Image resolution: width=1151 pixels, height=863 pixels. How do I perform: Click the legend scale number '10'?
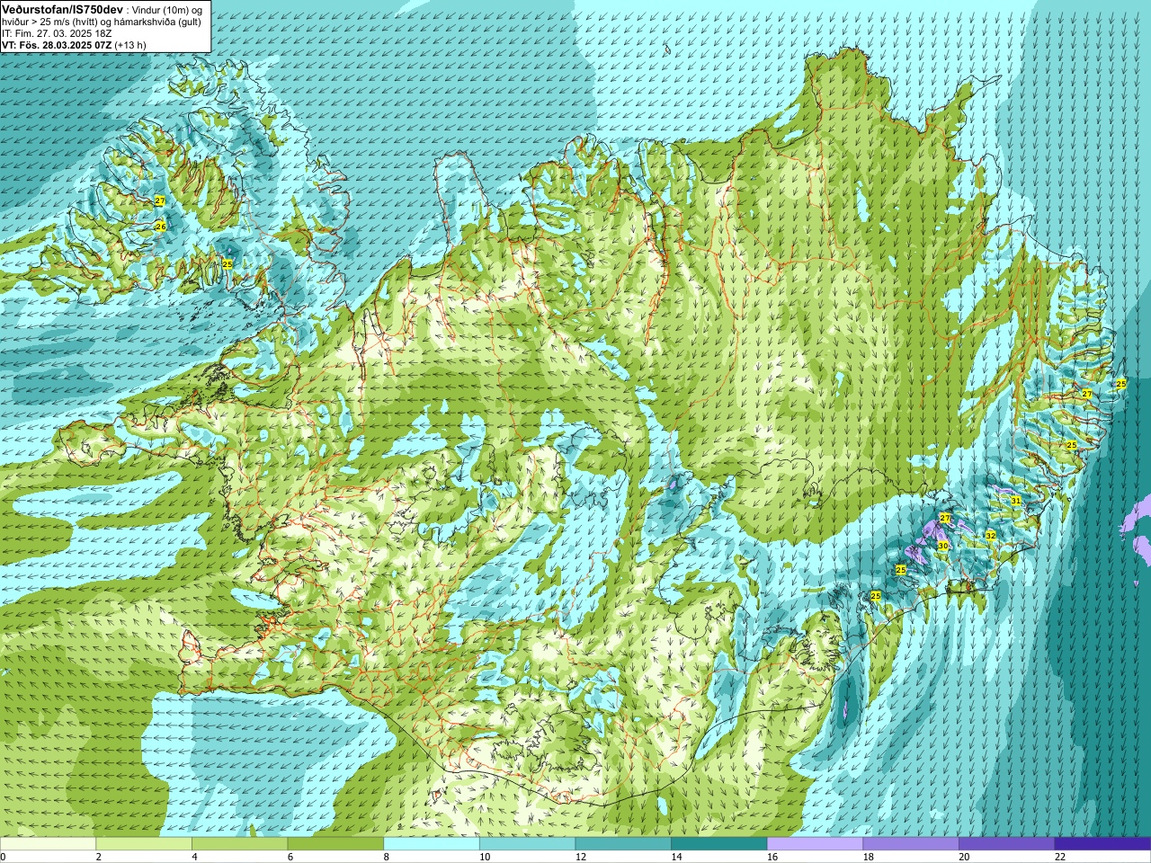coord(485,857)
